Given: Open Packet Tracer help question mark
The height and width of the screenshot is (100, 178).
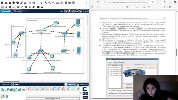Looking at the screenshot, I should tap(86, 2).
